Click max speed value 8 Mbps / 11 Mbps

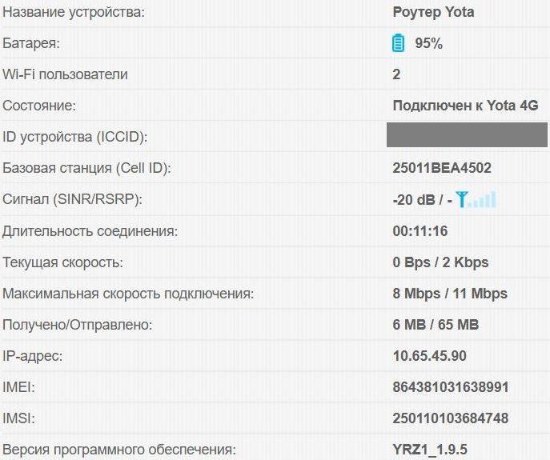pos(450,294)
